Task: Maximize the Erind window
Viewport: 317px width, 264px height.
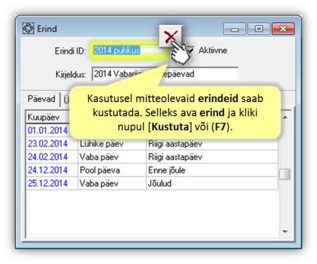Action: tap(259, 29)
